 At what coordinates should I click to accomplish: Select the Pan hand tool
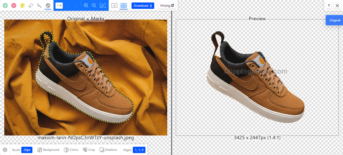(48, 5)
